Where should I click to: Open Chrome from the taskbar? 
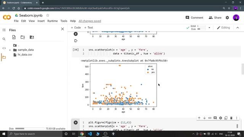(82, 134)
